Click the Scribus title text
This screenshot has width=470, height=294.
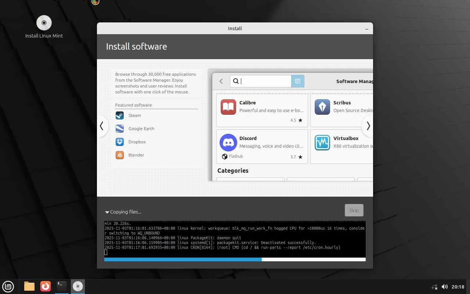click(342, 103)
